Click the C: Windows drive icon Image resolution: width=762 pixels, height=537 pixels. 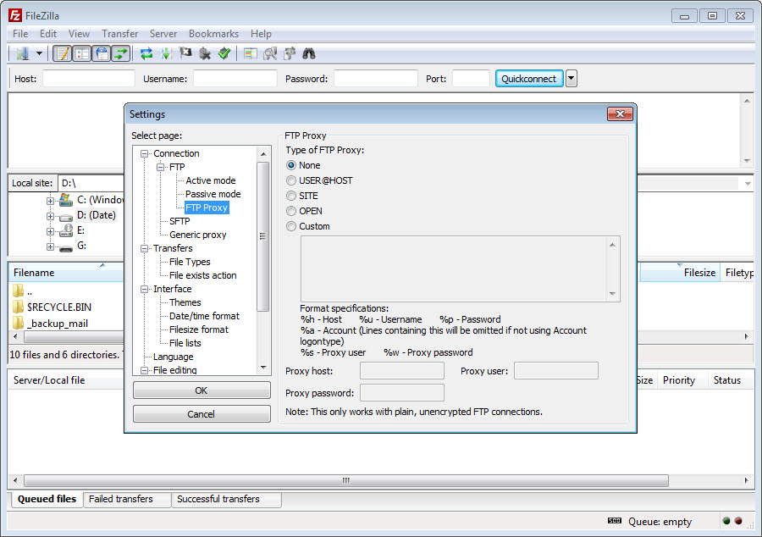[65, 199]
